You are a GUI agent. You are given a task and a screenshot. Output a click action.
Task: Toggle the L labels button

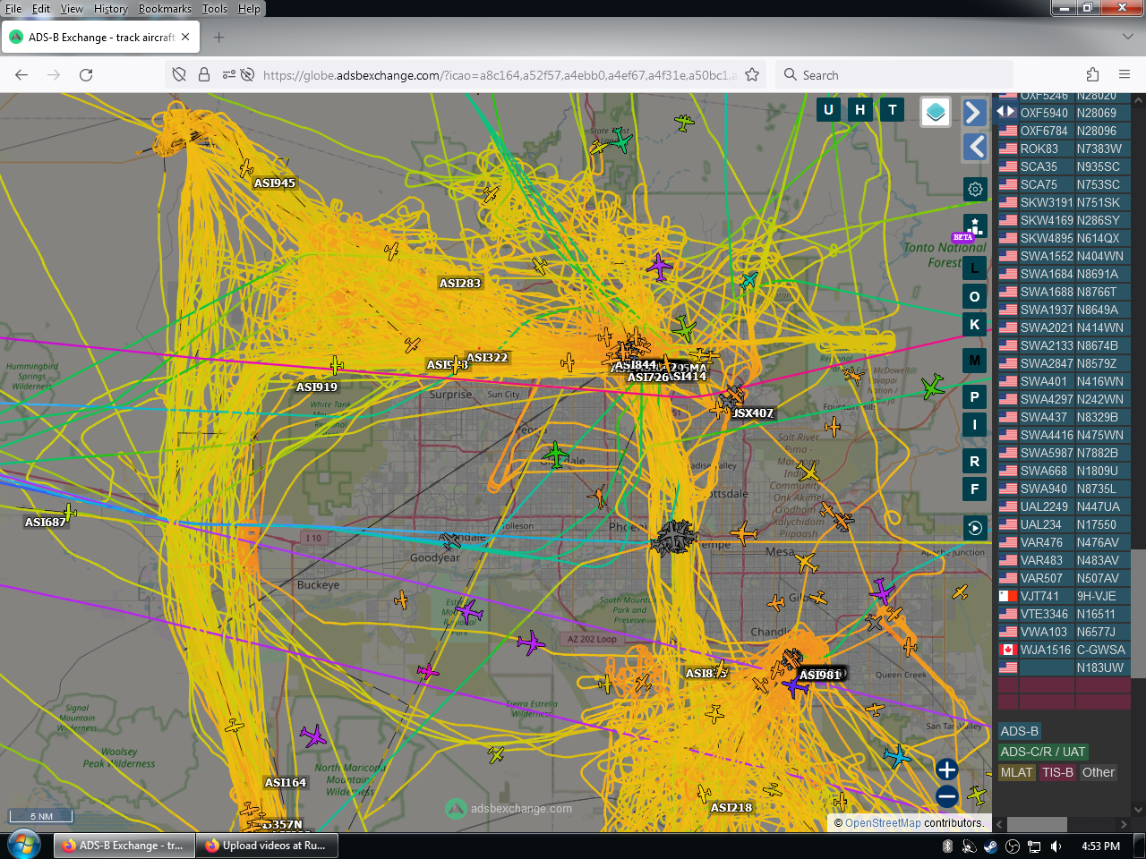point(975,268)
